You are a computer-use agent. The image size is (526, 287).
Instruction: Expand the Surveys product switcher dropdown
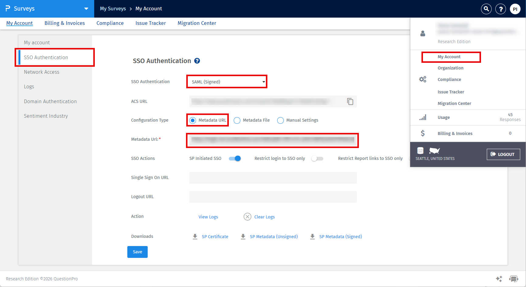(86, 9)
